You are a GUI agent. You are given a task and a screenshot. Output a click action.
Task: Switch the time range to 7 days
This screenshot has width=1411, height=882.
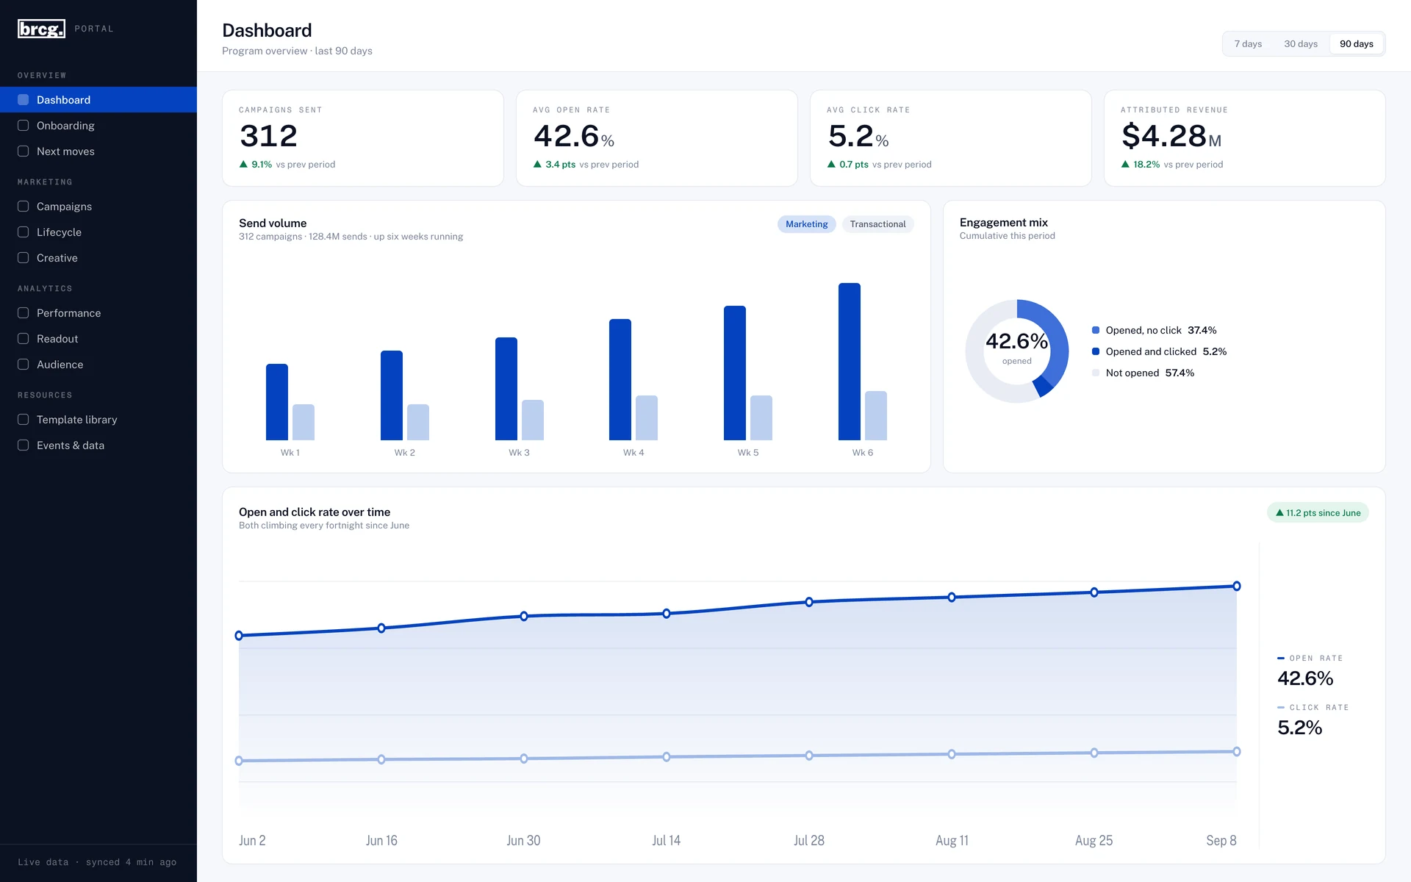click(1248, 44)
